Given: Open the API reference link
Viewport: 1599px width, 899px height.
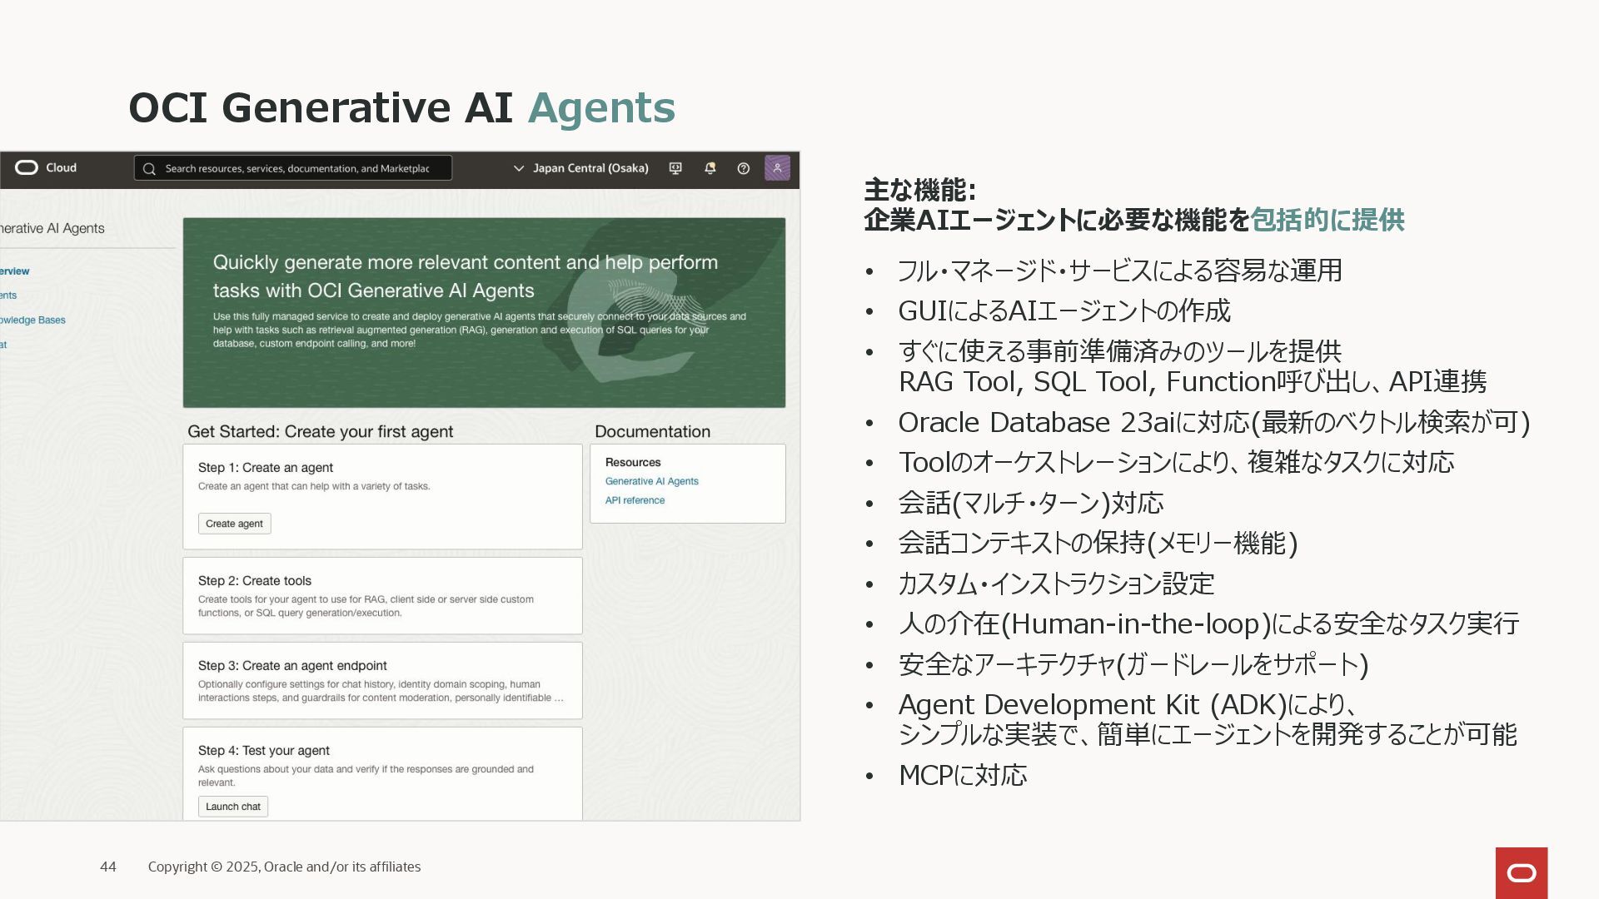Looking at the screenshot, I should tap(635, 500).
